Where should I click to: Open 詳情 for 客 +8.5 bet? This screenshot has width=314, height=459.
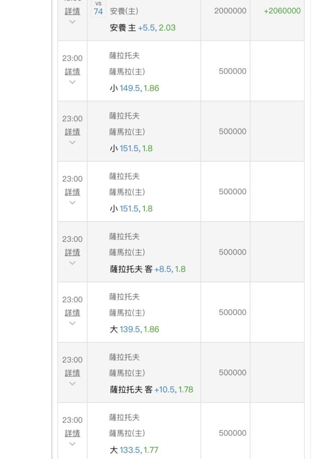click(72, 252)
